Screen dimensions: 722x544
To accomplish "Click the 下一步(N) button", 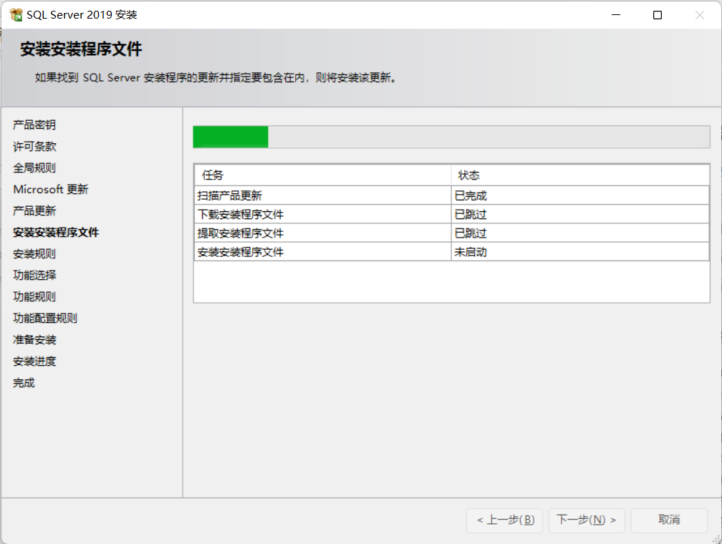I will tap(586, 520).
